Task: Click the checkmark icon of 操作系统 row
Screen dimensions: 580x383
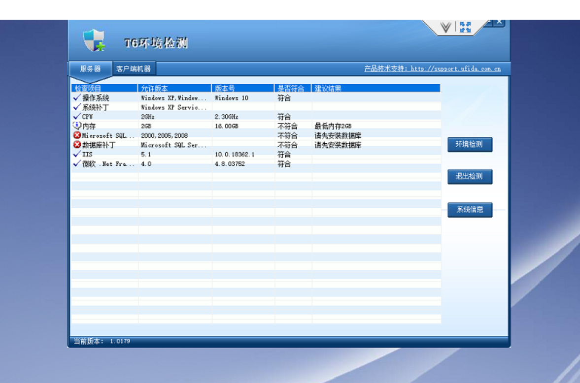Action: pyautogui.click(x=77, y=97)
